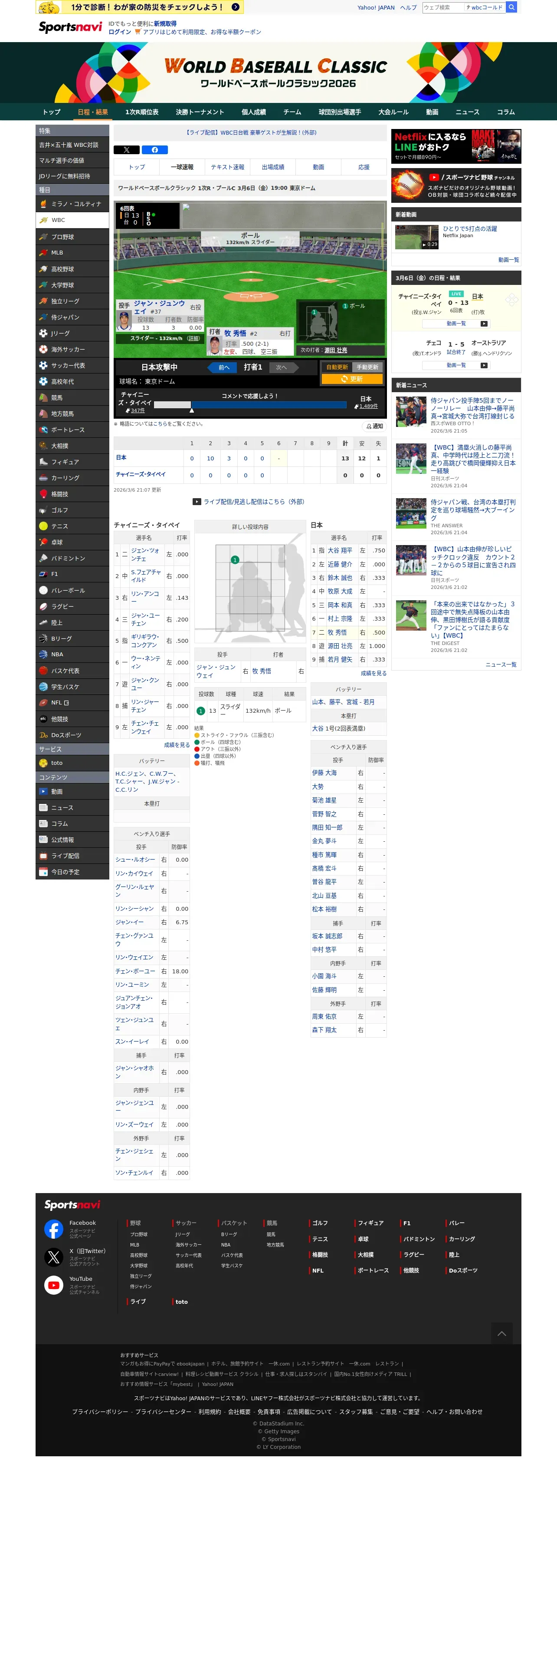The width and height of the screenshot is (557, 1673).
Task: Select the 高校野球 sidebar icon
Action: 43,269
